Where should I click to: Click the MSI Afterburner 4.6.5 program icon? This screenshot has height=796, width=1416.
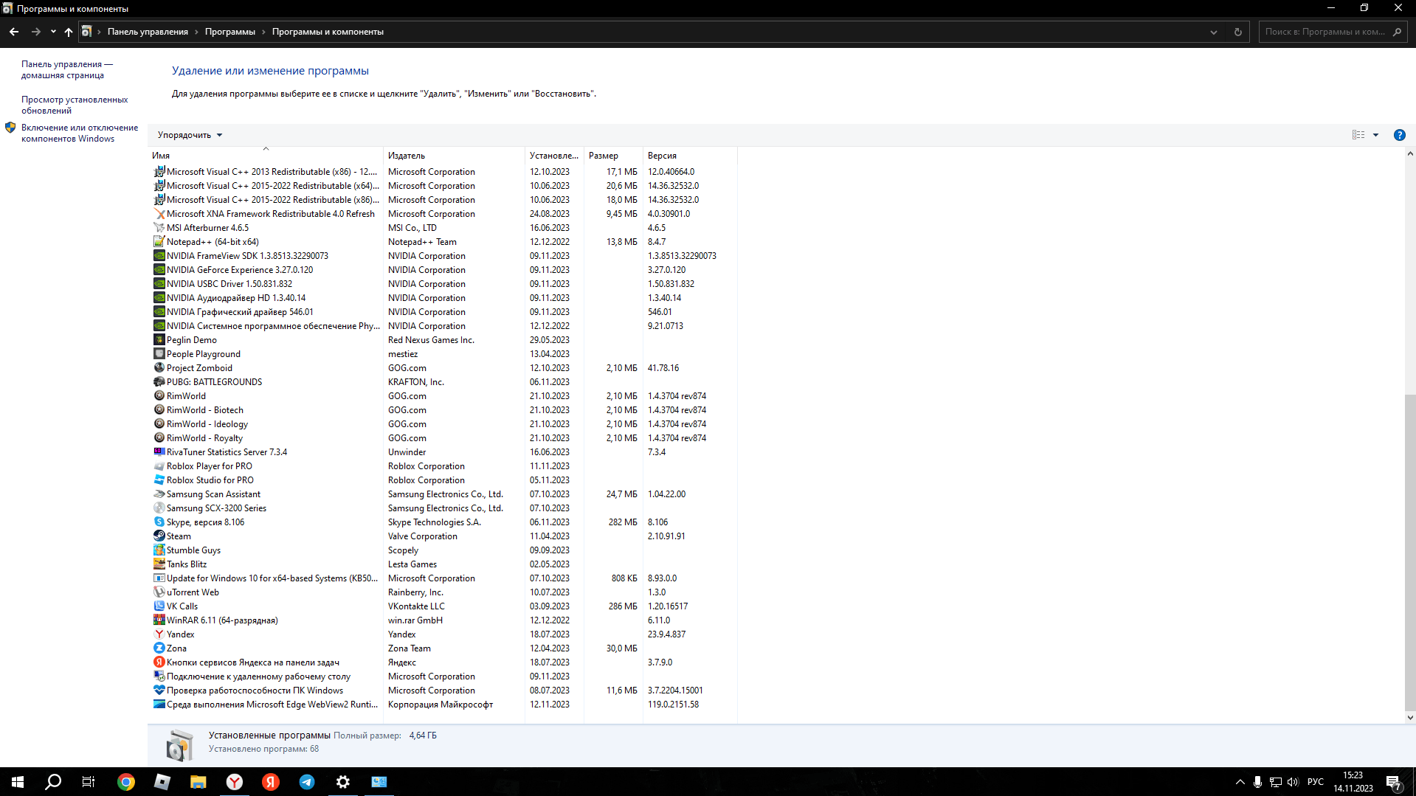[x=159, y=228]
